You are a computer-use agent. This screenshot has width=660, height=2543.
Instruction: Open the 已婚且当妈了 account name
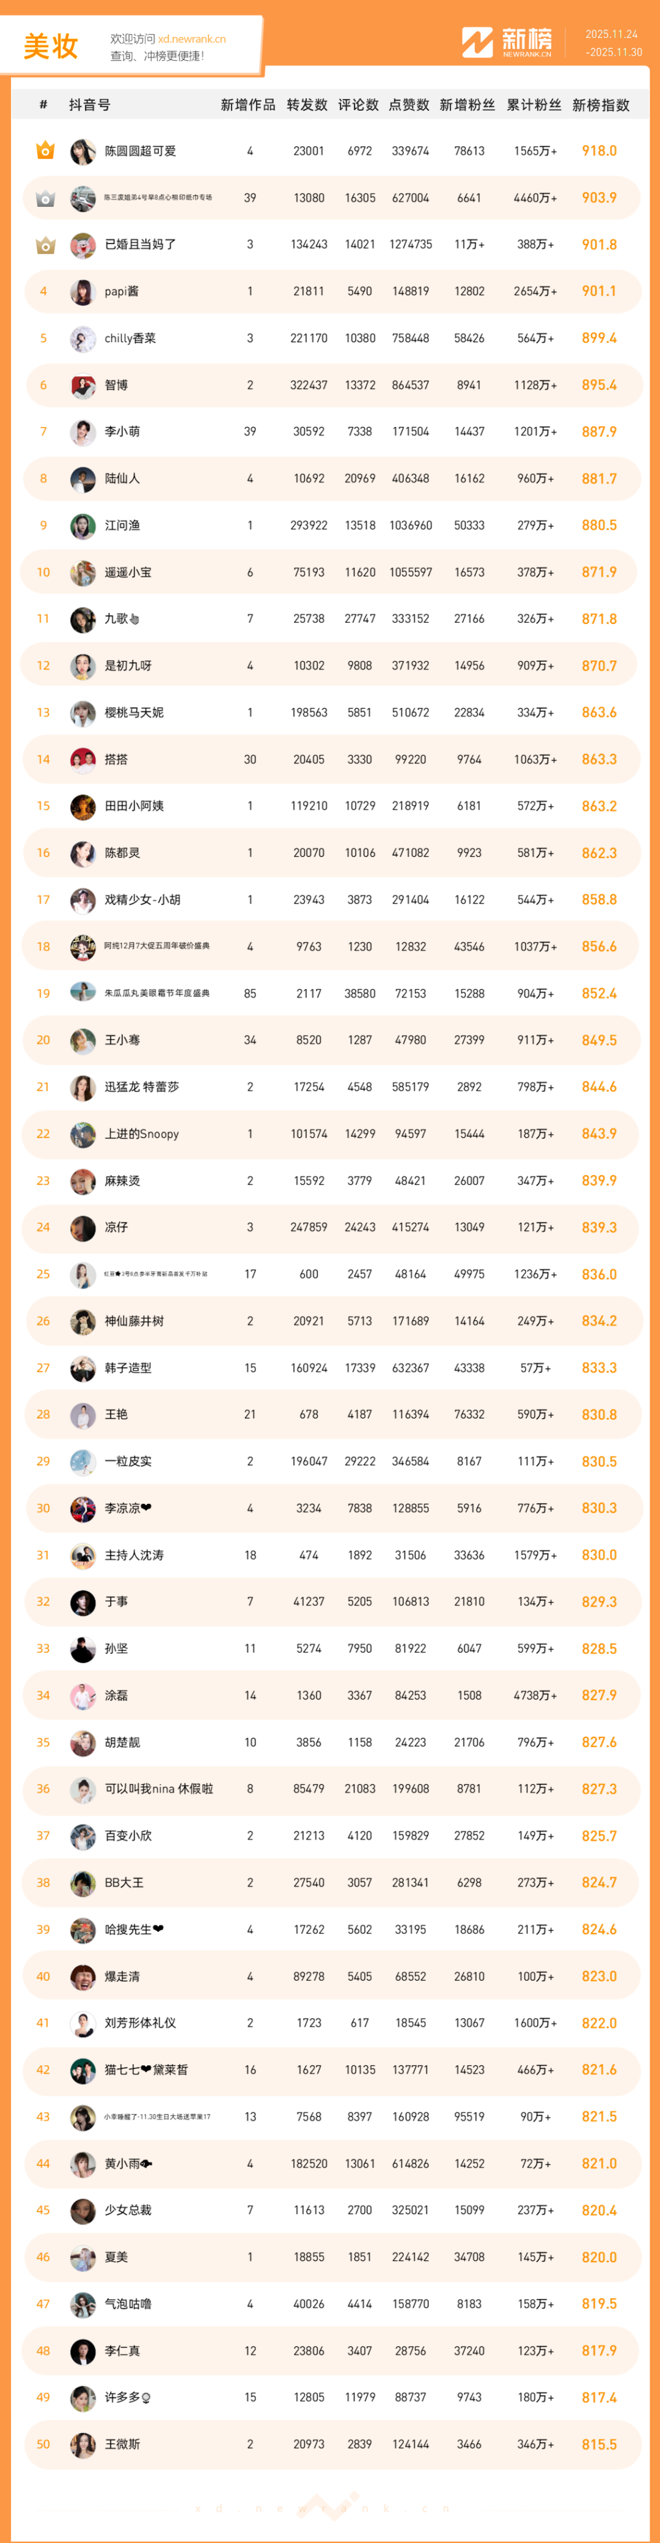pos(140,245)
